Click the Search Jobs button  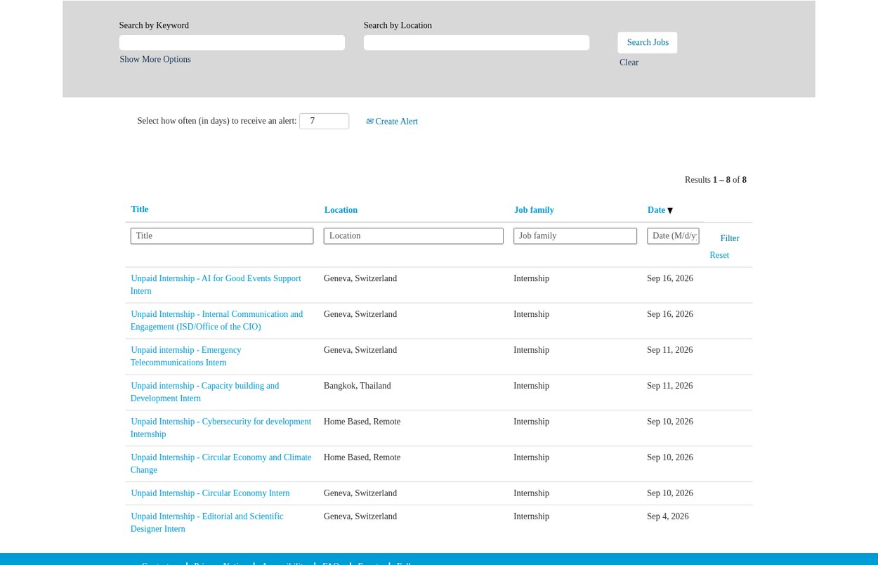[x=648, y=43]
